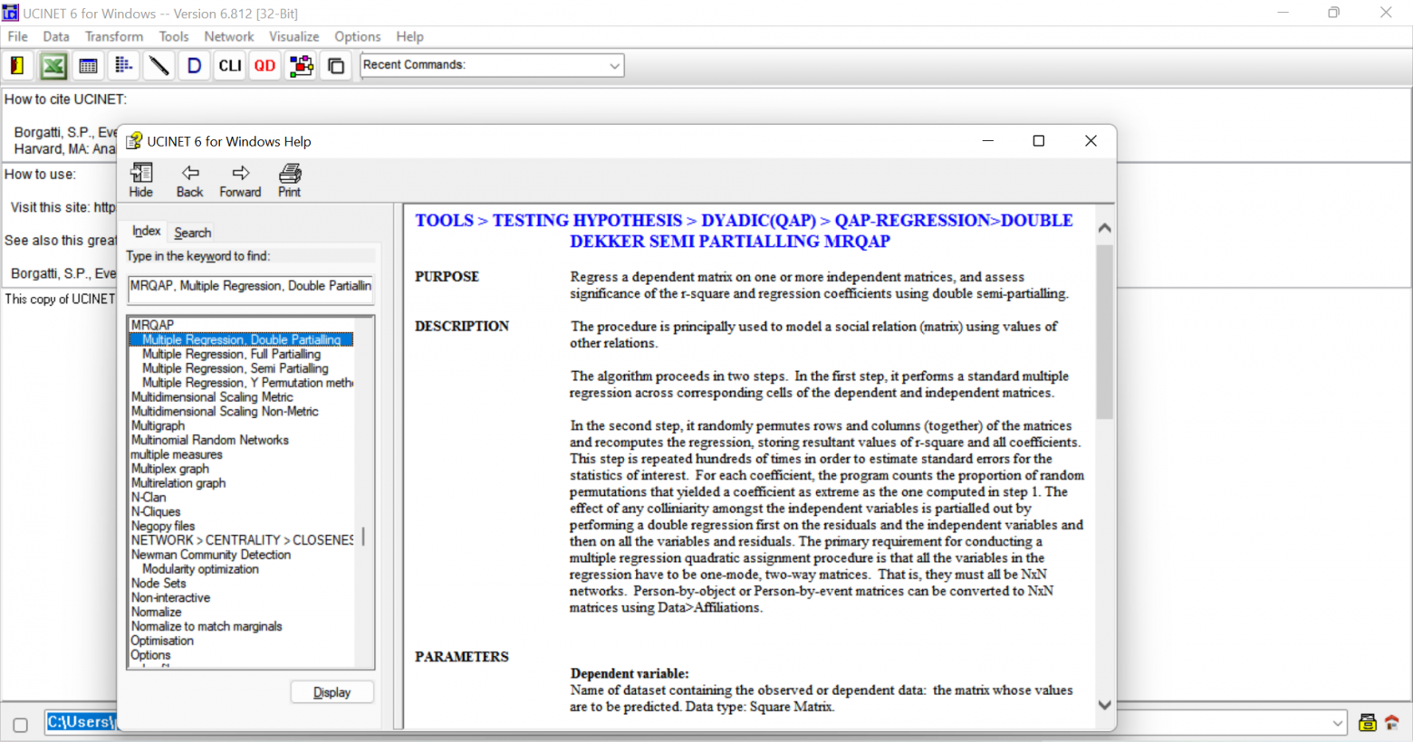Click the red home icon in status bar
Image resolution: width=1413 pixels, height=742 pixels.
pyautogui.click(x=1392, y=722)
